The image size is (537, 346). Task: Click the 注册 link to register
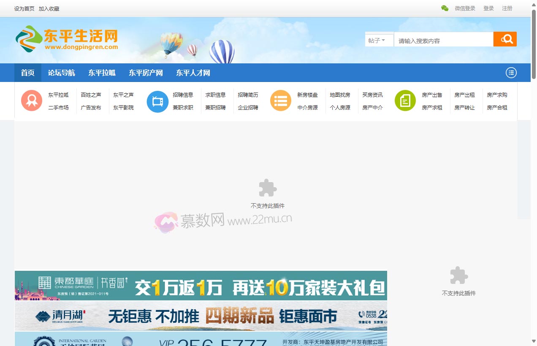coord(507,8)
